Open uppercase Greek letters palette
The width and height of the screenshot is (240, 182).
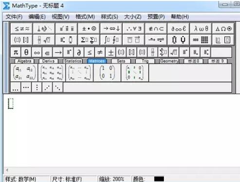pyautogui.click(x=223, y=29)
